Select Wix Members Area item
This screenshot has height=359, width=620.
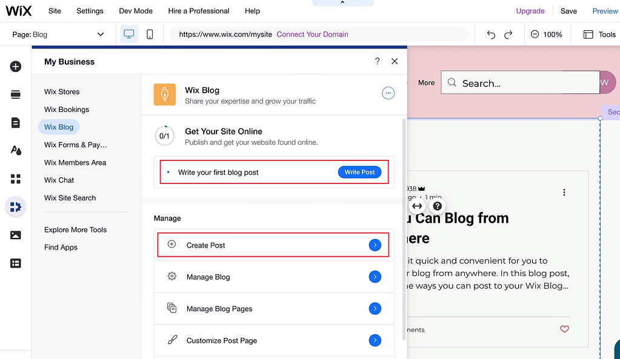click(75, 162)
